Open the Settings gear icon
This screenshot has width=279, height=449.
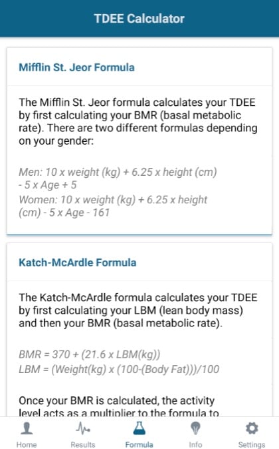point(252,428)
